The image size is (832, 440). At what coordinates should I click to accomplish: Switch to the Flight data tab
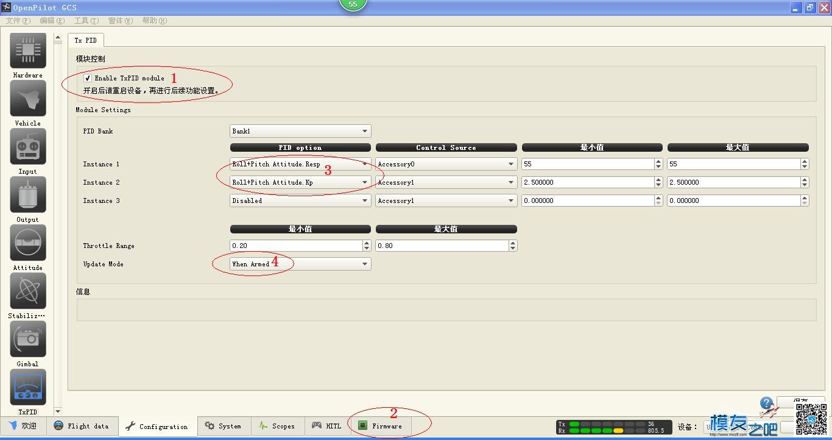(x=81, y=426)
